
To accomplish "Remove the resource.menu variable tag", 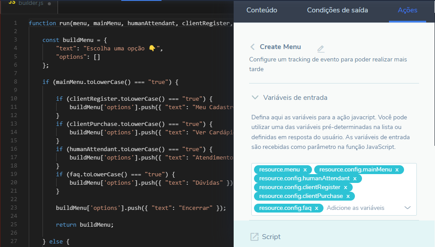I will pyautogui.click(x=305, y=170).
